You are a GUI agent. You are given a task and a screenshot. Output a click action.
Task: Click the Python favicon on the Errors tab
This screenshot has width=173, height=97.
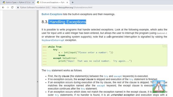click(x=38, y=2)
